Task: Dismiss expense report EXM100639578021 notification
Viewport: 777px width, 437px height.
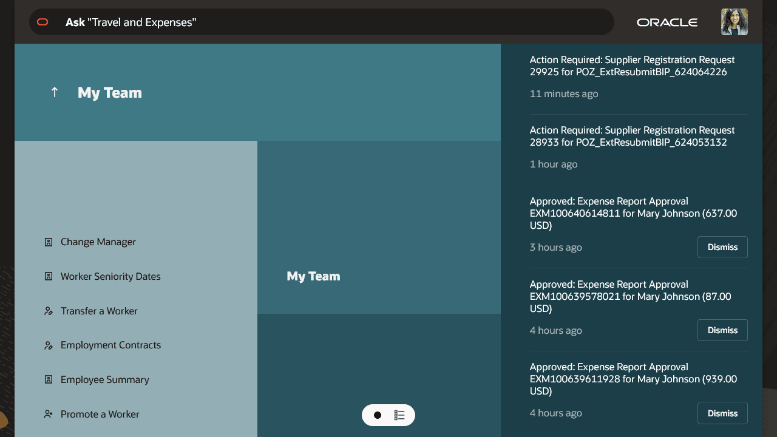Action: point(722,330)
